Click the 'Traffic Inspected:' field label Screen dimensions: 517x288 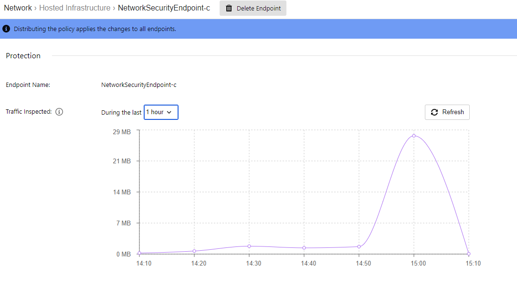click(x=28, y=112)
